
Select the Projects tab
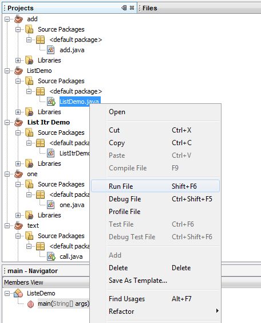(x=21, y=8)
